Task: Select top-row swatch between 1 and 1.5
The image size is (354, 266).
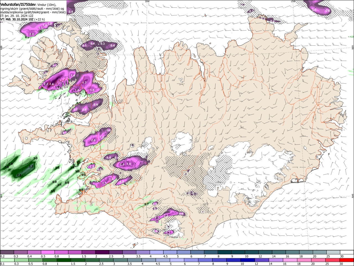Action: tap(75, 252)
